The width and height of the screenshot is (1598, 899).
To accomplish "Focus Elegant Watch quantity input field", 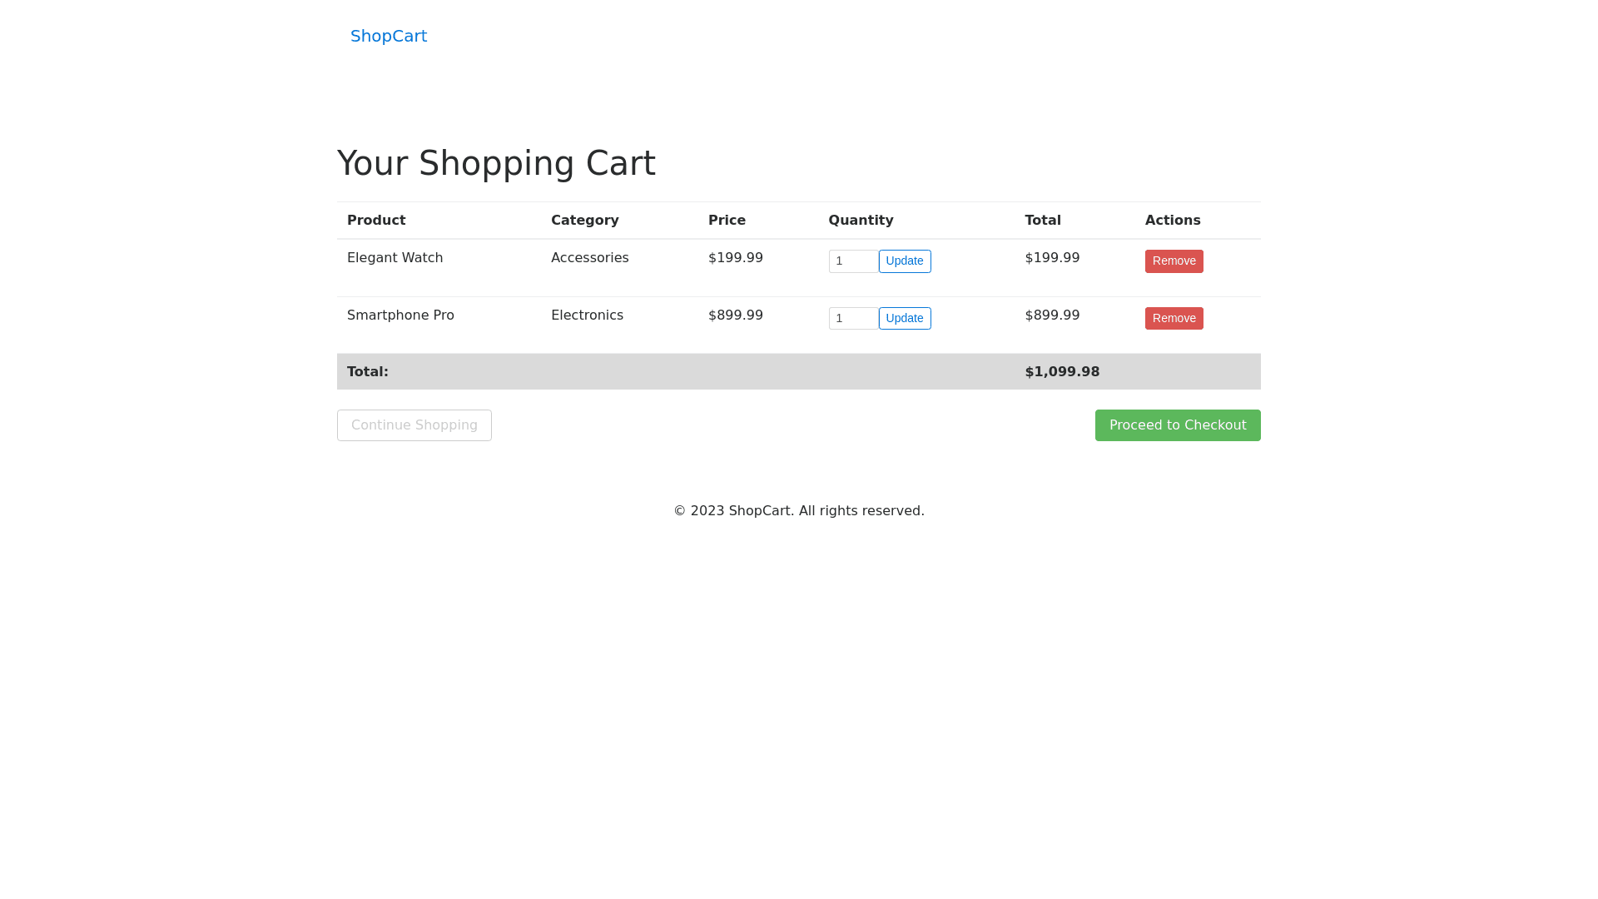I will point(852,261).
